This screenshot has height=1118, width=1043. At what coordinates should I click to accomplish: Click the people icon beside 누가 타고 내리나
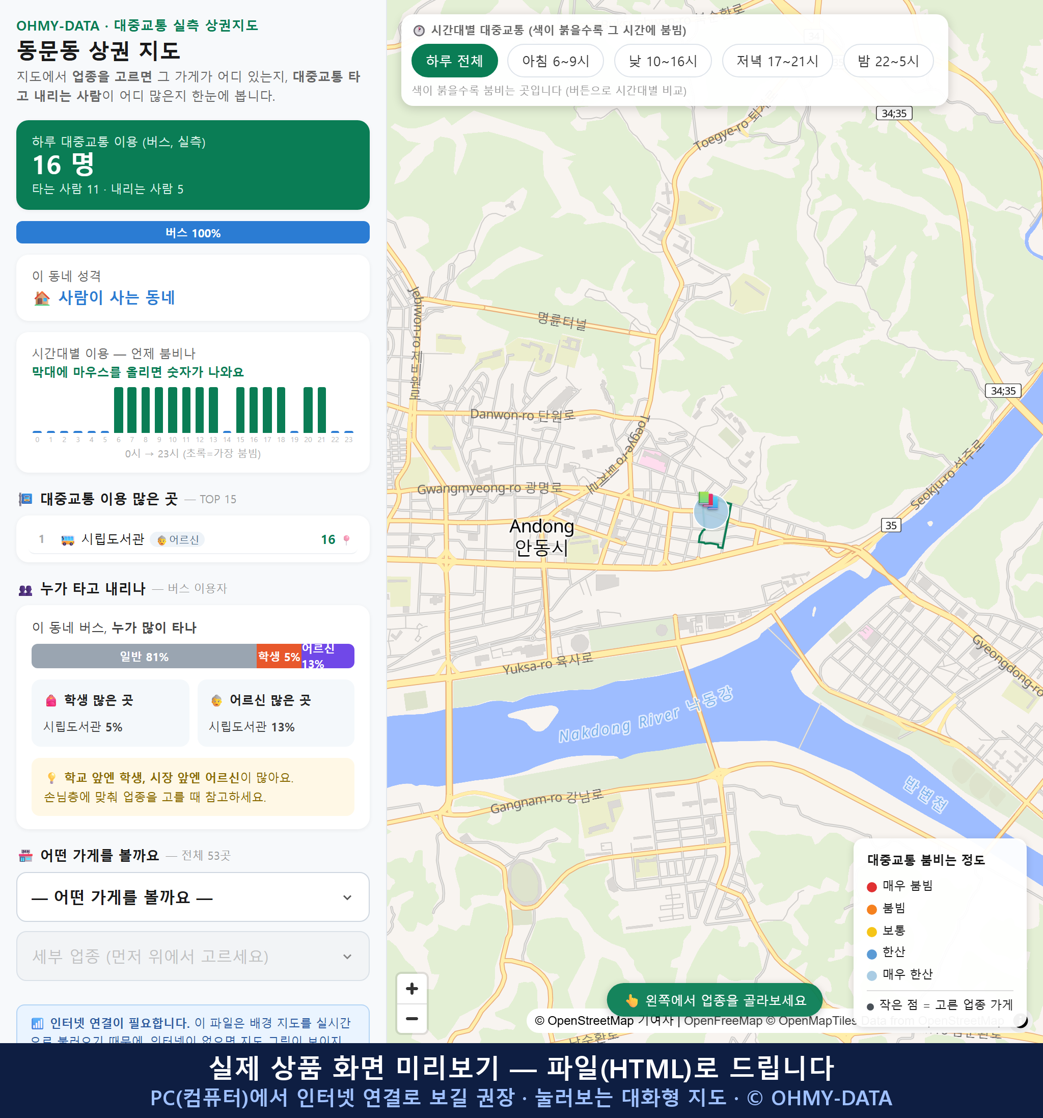tap(25, 590)
